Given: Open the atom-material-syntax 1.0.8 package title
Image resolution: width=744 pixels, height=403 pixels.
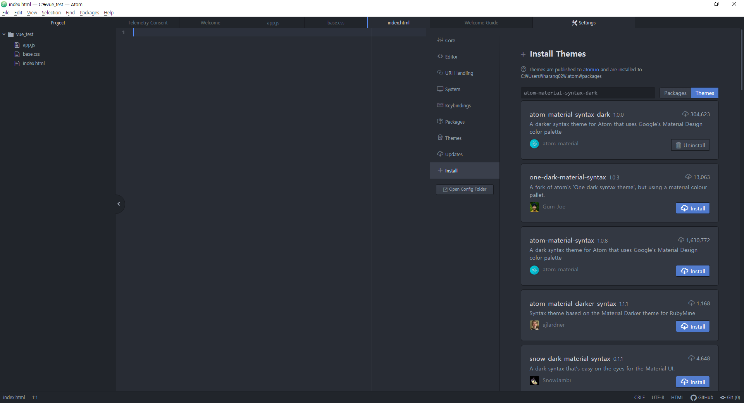Looking at the screenshot, I should (x=561, y=241).
